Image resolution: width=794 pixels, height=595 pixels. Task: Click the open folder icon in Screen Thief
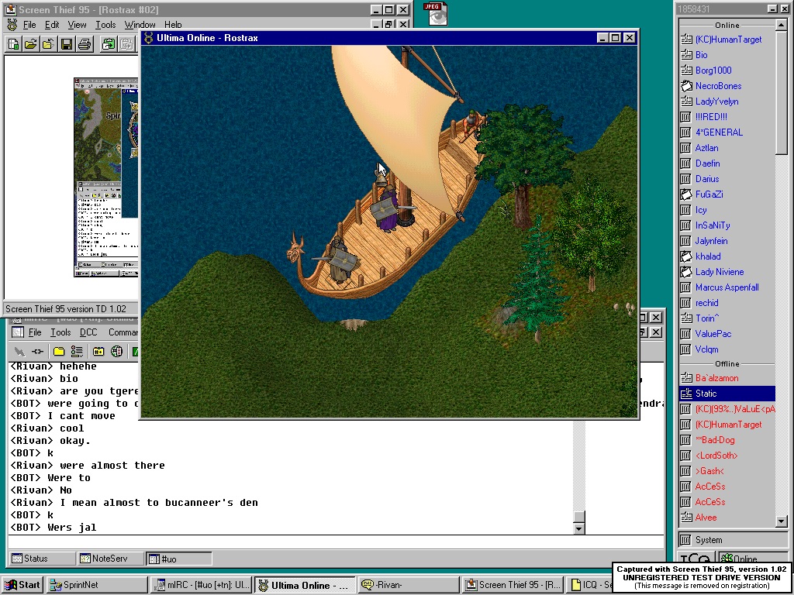31,44
